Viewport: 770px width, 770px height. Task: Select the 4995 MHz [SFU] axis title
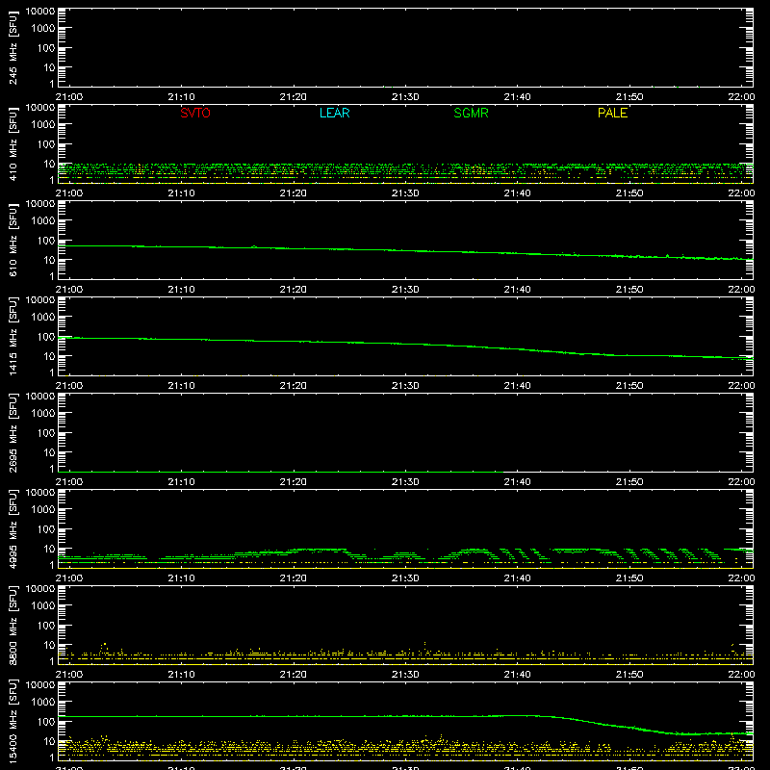click(13, 528)
